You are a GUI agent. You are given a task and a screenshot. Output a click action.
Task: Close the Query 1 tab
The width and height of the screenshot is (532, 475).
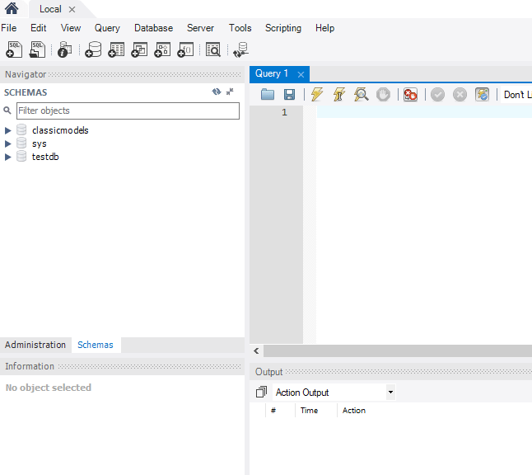pyautogui.click(x=301, y=74)
